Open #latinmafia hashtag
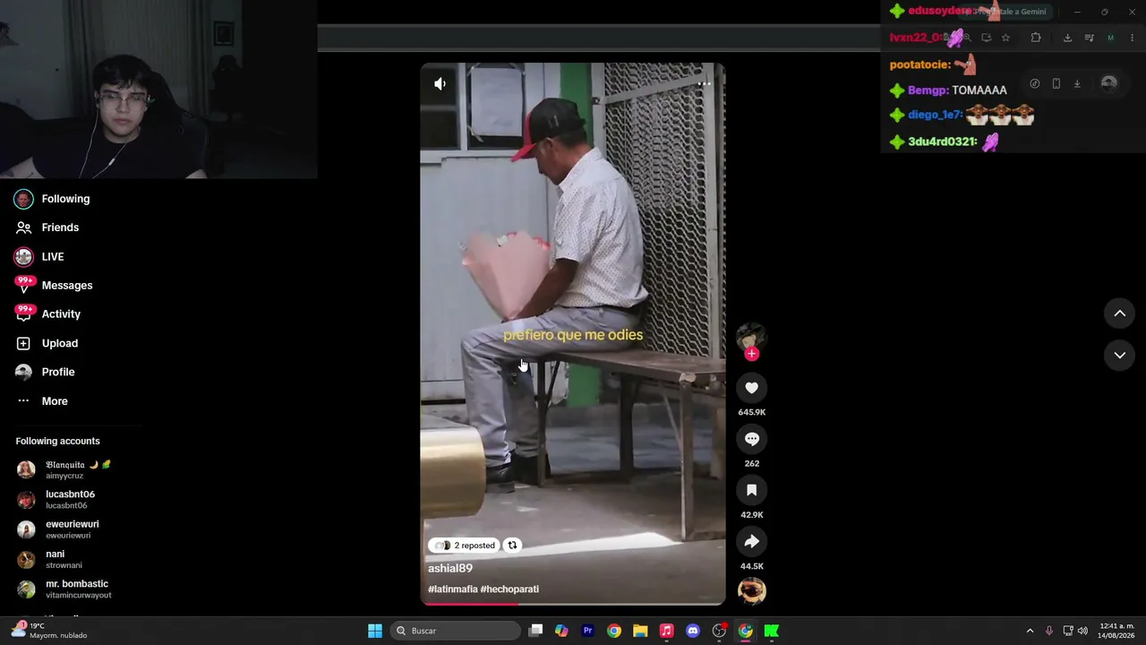This screenshot has width=1146, height=645. tap(453, 589)
